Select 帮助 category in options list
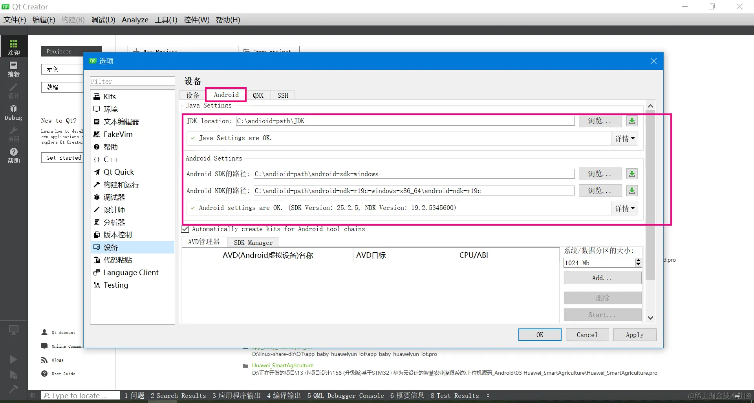 pos(132,147)
